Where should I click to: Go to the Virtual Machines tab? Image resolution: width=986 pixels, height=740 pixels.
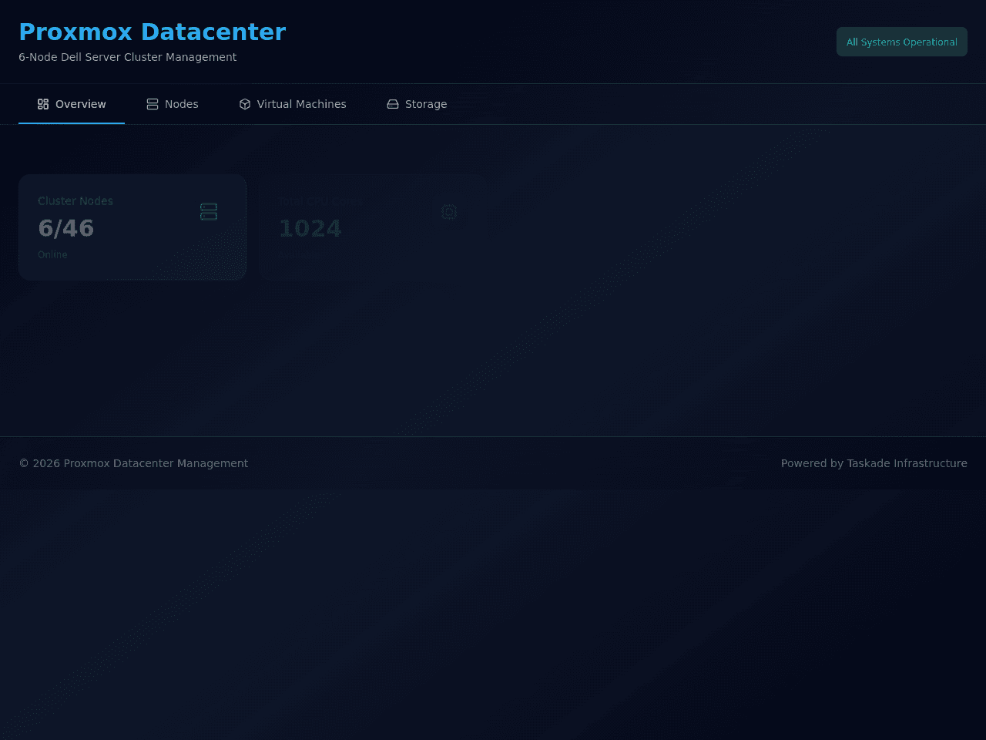(293, 104)
